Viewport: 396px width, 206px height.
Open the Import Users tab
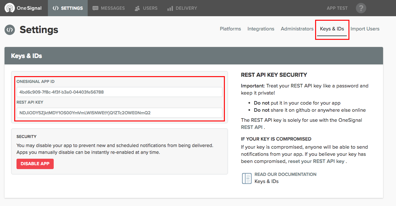coord(365,29)
